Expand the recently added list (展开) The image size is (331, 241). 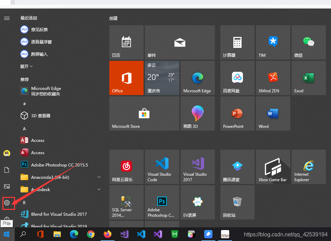(x=26, y=66)
